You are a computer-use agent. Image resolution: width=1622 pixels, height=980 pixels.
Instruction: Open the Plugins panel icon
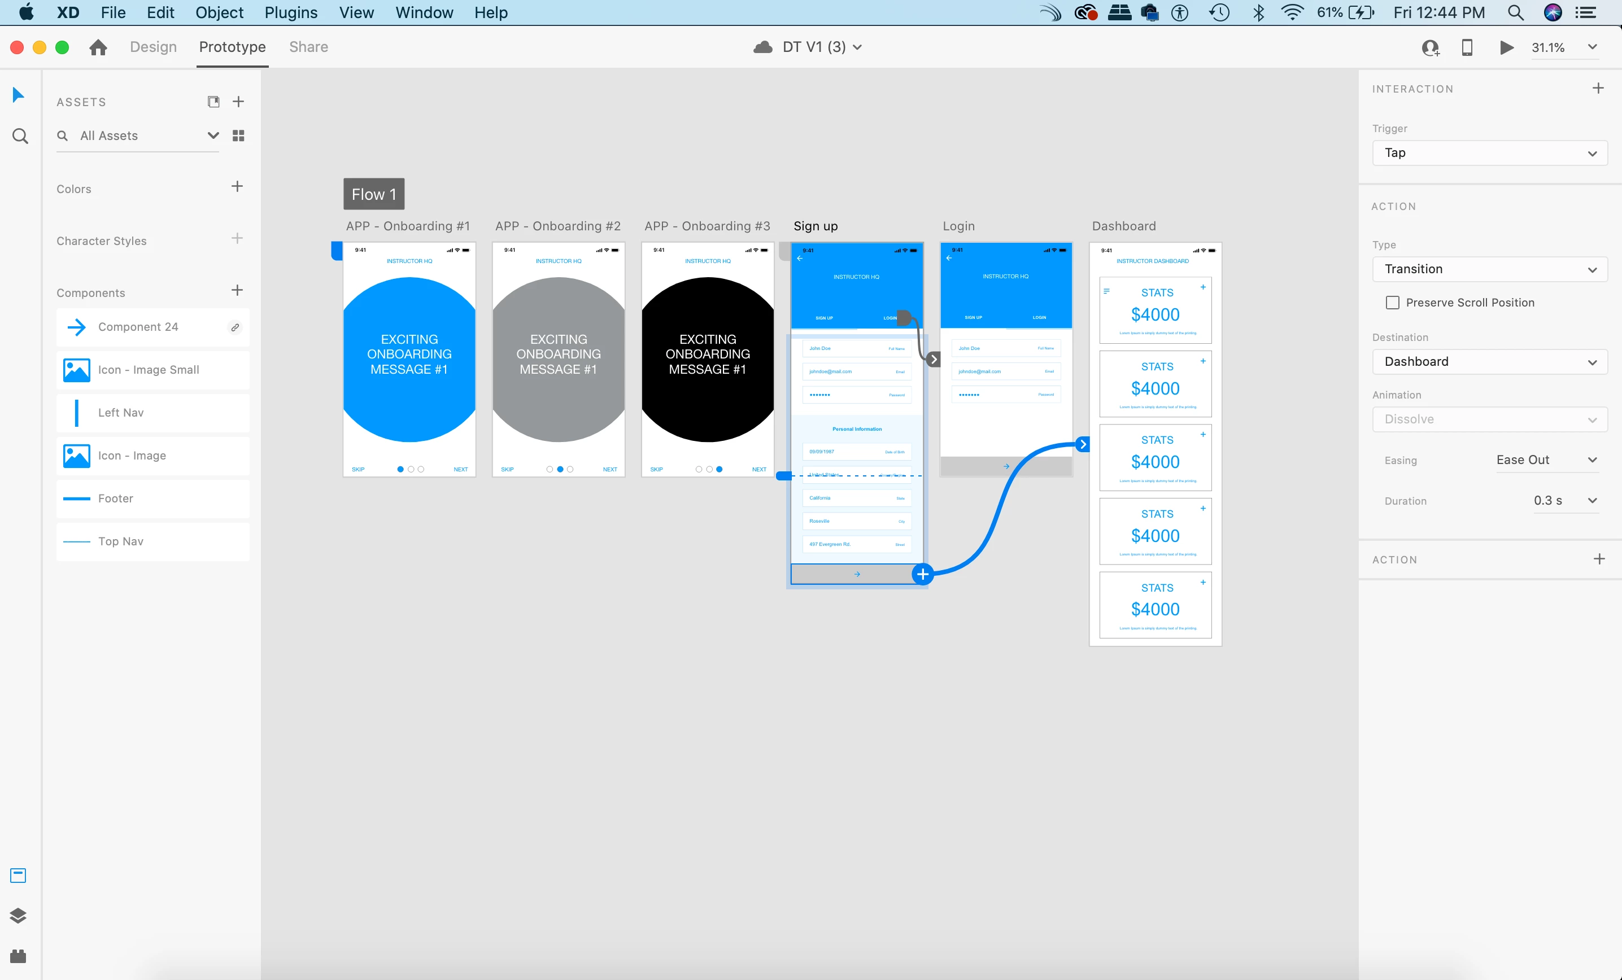coord(19,956)
